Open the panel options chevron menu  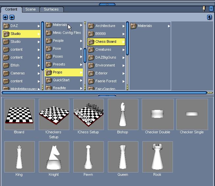pyautogui.click(x=211, y=9)
